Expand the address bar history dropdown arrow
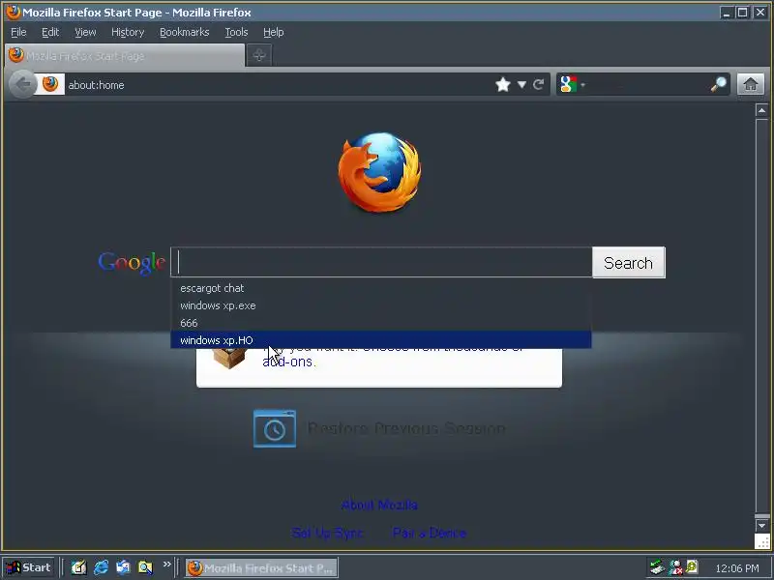This screenshot has height=580, width=774. (521, 85)
